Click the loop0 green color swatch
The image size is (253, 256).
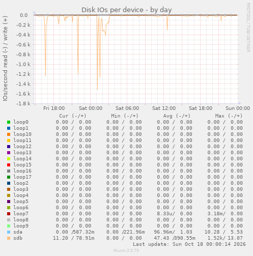pyautogui.click(x=9, y=122)
